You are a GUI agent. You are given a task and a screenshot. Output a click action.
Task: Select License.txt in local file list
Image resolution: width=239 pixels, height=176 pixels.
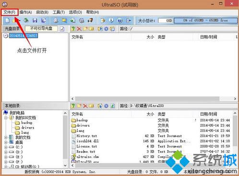[87, 146]
